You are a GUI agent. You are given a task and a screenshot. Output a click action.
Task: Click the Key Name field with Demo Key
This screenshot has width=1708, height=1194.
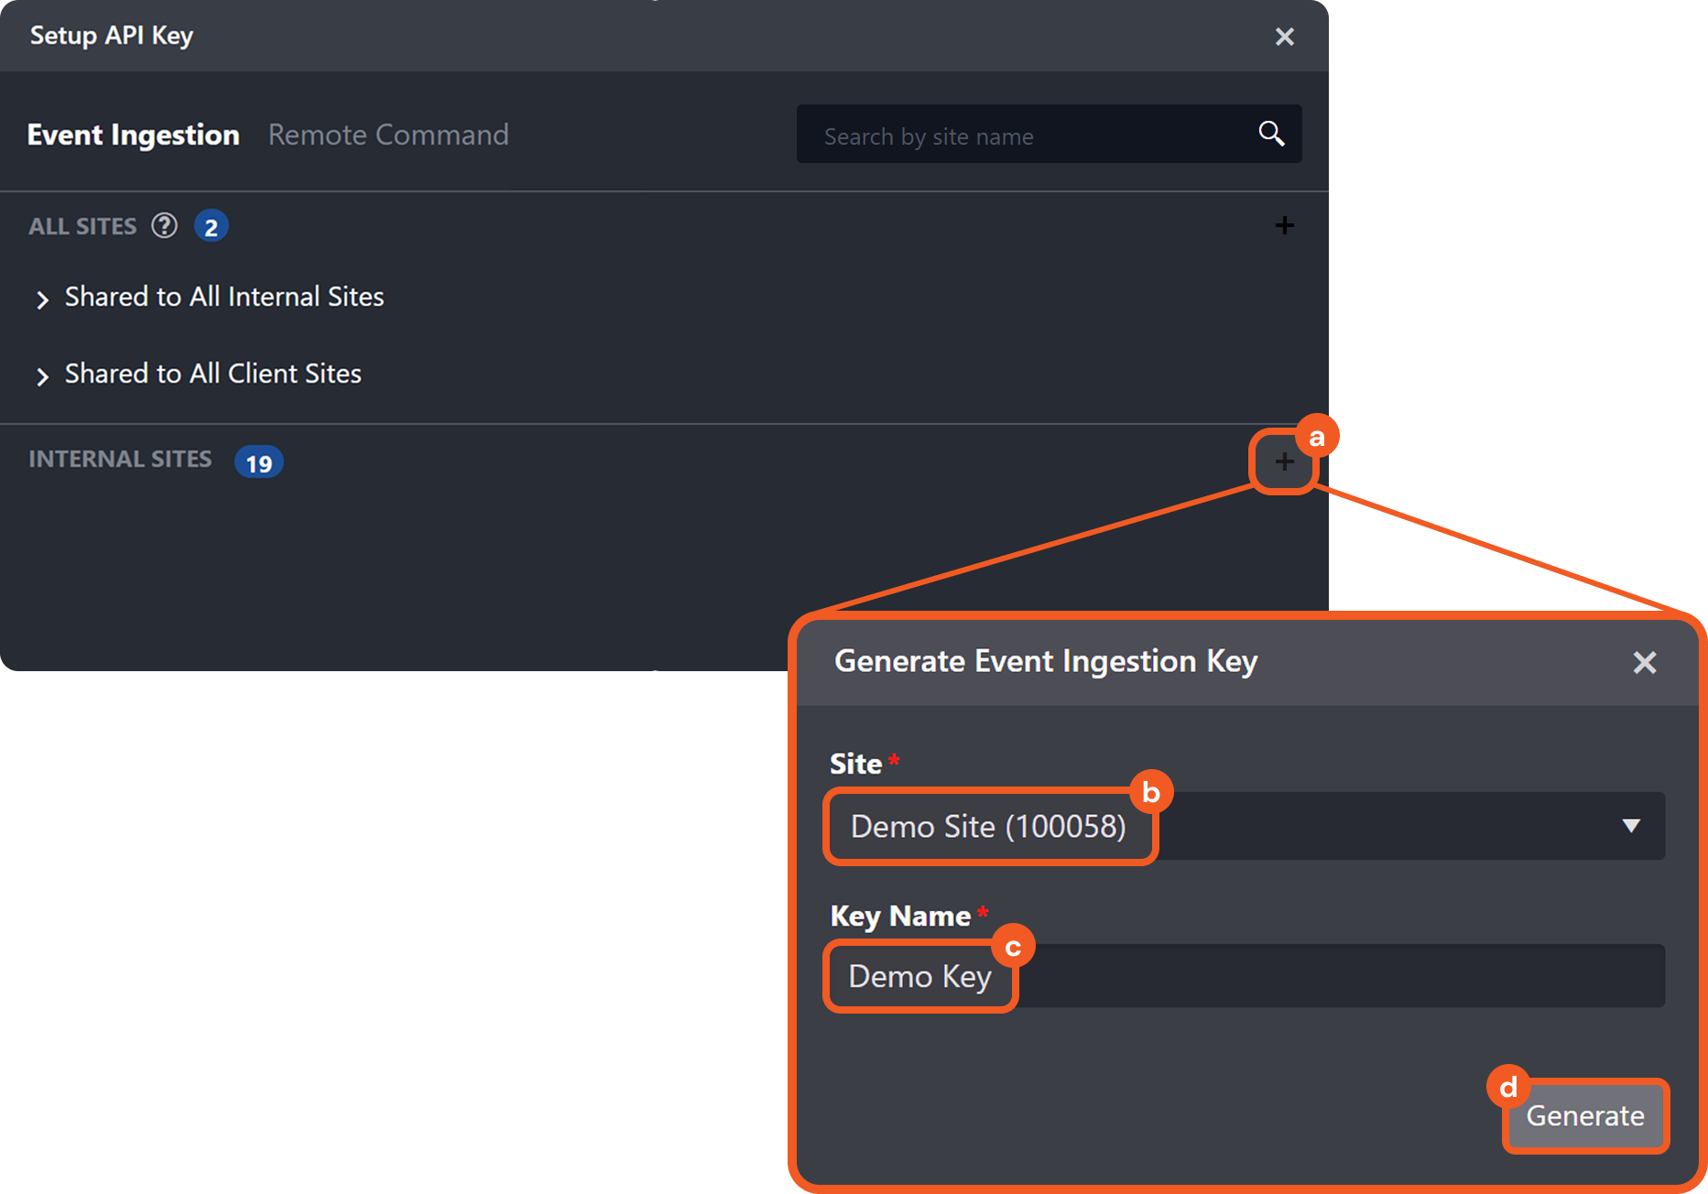click(x=1246, y=976)
